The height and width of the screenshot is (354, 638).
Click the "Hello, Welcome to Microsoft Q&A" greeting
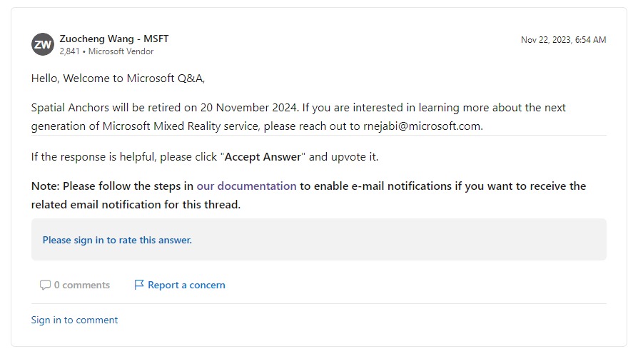click(118, 79)
